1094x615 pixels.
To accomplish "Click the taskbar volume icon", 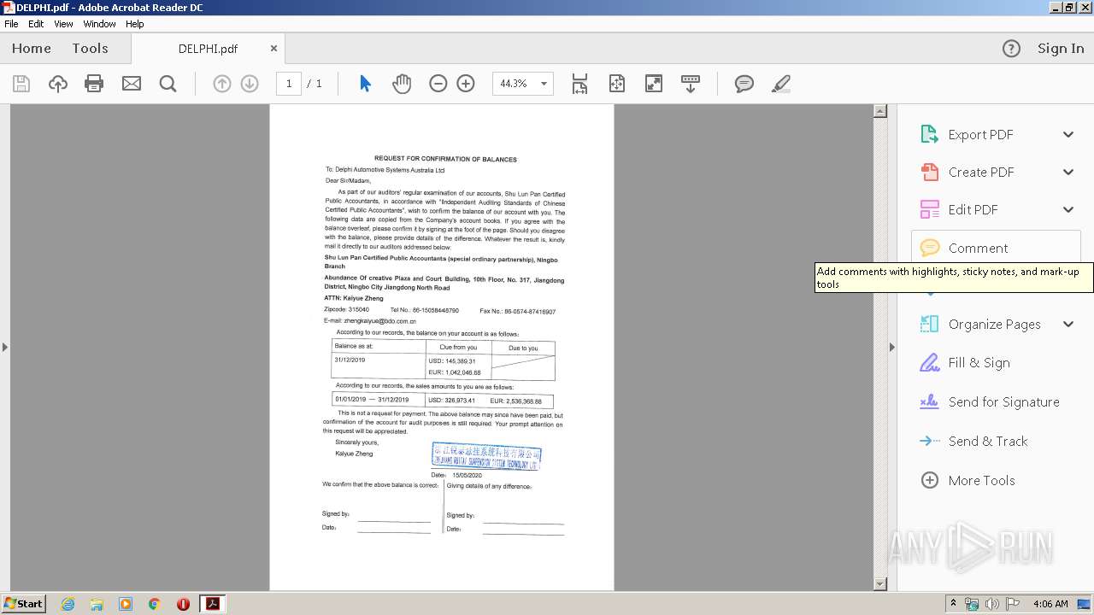I will [x=991, y=604].
